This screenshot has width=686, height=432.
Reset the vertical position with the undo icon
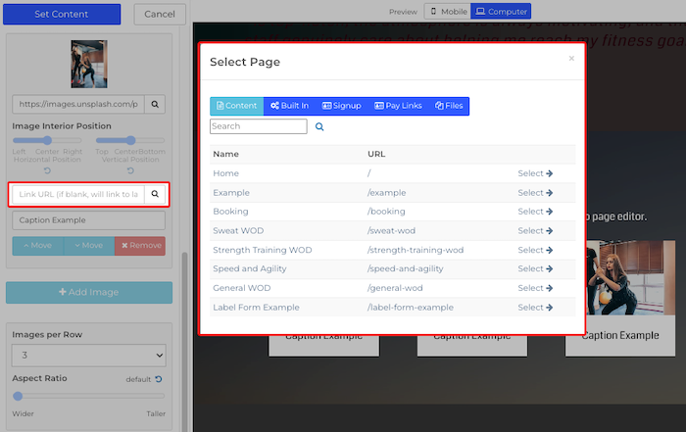click(129, 171)
